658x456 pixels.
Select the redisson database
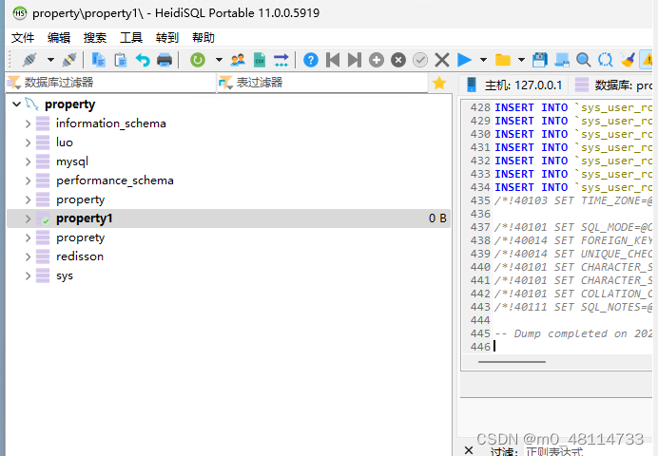pos(80,256)
